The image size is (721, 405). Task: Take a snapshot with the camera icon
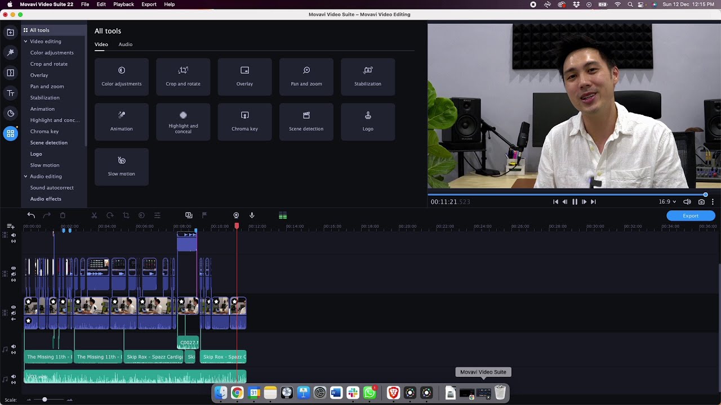tap(701, 202)
